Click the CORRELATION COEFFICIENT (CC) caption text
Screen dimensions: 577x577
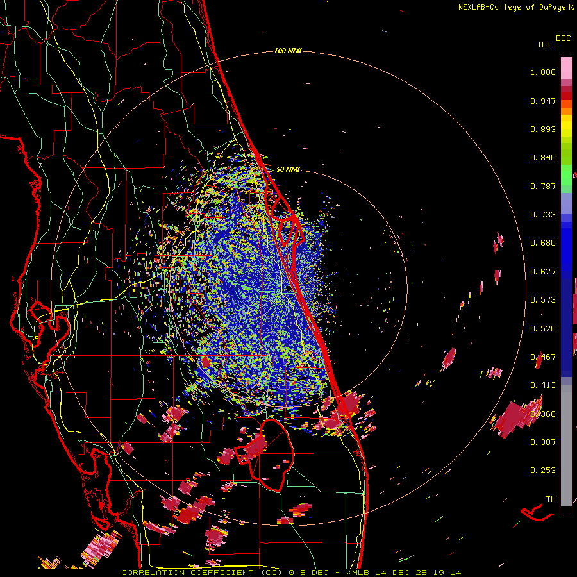202,573
